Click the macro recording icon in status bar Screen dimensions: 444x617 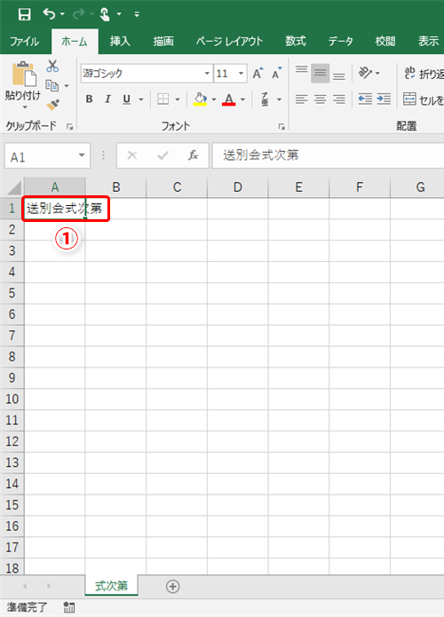(69, 607)
